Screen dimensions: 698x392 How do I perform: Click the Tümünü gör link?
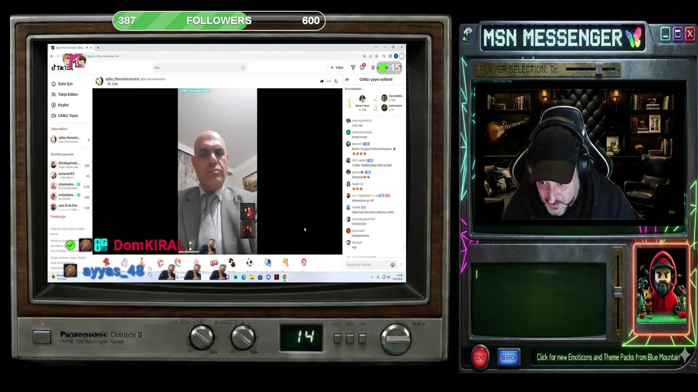(x=58, y=217)
